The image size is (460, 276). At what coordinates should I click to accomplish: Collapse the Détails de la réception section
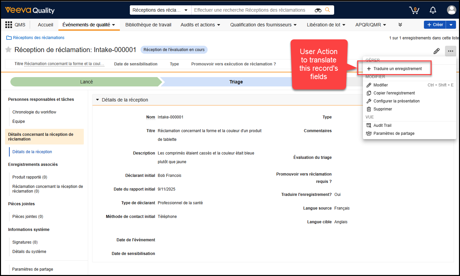(97, 100)
